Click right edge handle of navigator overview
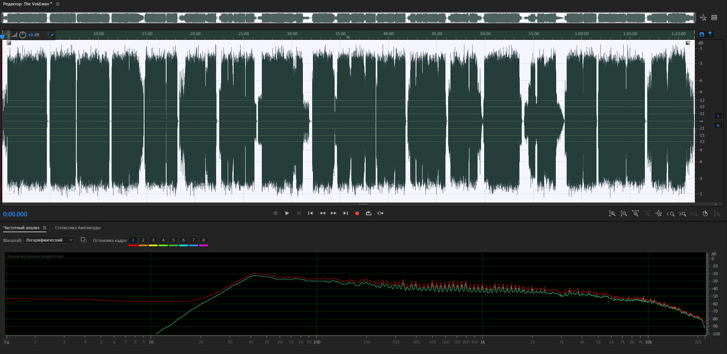Viewport: 727px width, 354px height. click(x=695, y=18)
